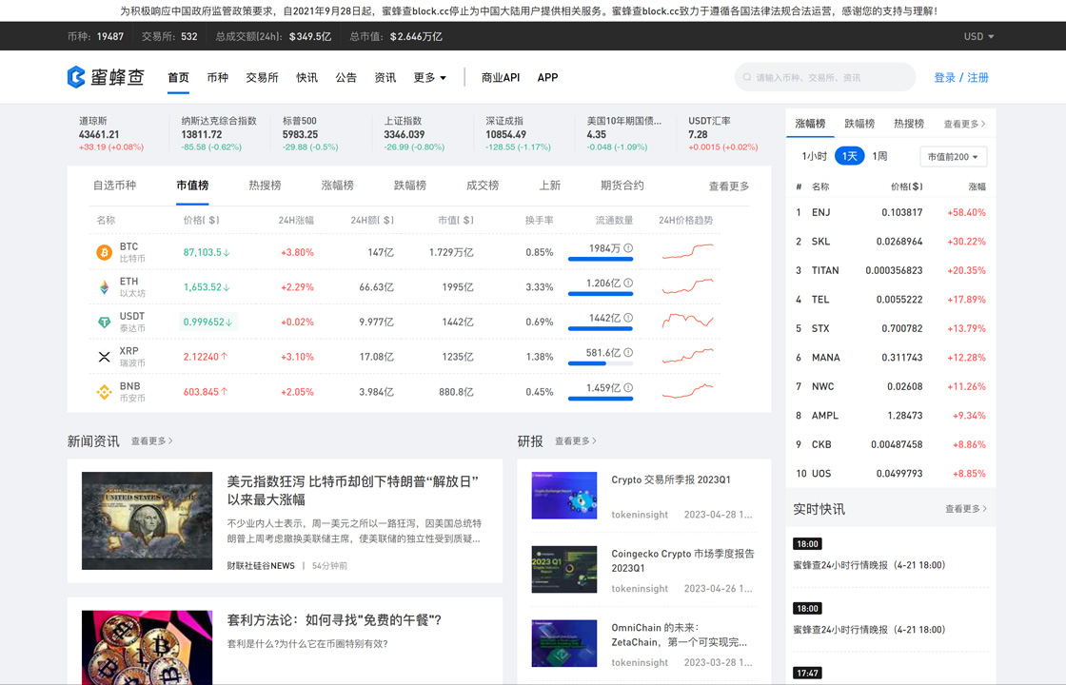Click the 蜜蜂查 logo icon
Viewport: 1066px width, 685px height.
click(x=76, y=77)
